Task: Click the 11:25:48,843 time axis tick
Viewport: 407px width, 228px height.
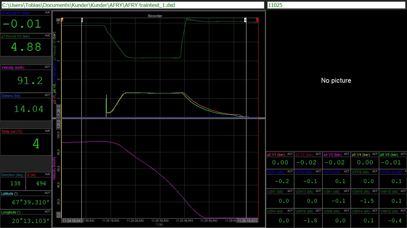Action: pos(184,221)
